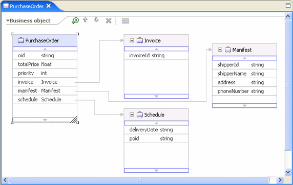Click the Manifest type of manifest attribute
This screenshot has height=185, width=293.
[51, 90]
